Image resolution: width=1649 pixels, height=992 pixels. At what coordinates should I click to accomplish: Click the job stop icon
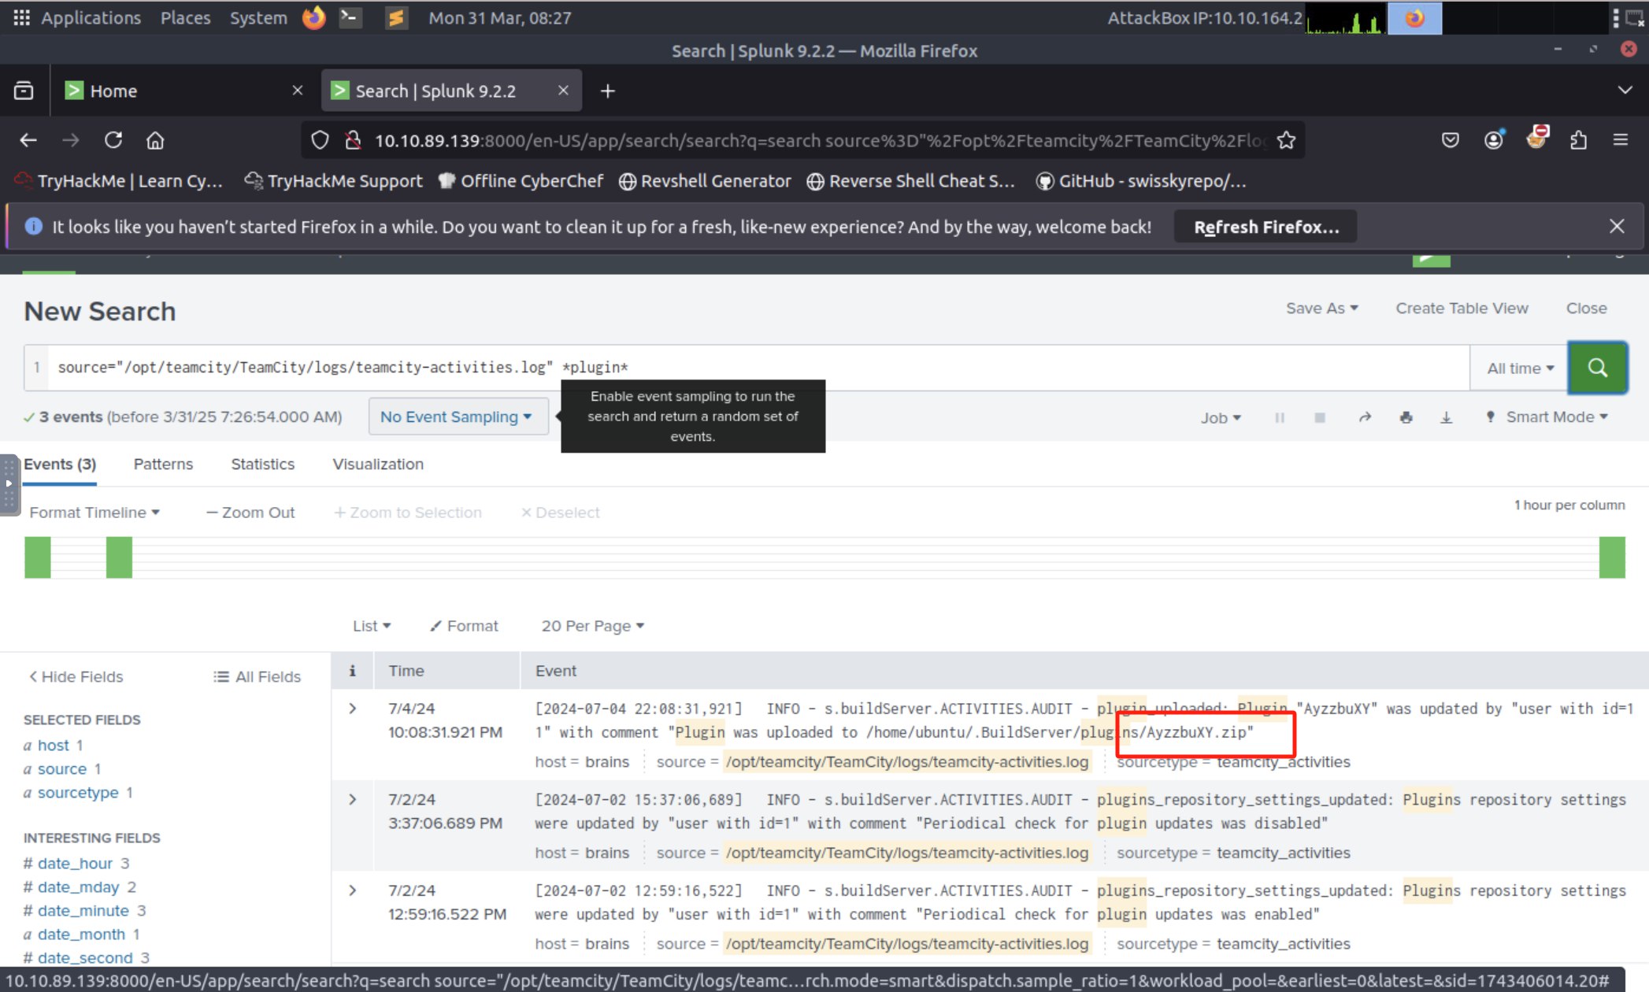[1320, 417]
